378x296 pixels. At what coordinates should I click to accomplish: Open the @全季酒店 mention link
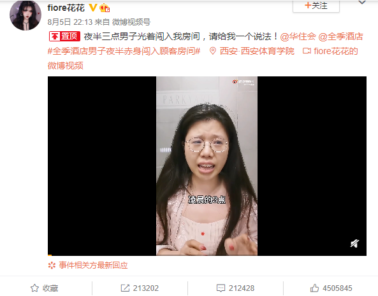(x=340, y=36)
